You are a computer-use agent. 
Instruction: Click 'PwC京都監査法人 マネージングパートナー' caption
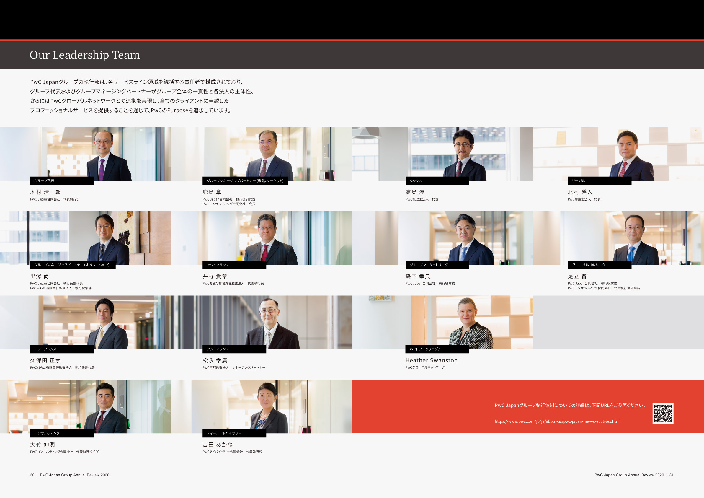234,367
